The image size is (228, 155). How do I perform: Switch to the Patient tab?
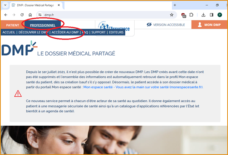pos(13,25)
